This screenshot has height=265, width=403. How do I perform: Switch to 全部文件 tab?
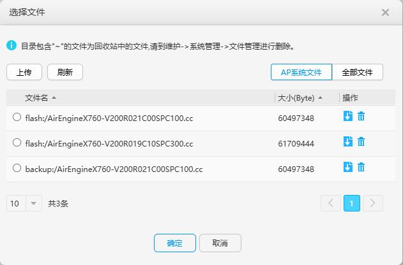click(357, 72)
